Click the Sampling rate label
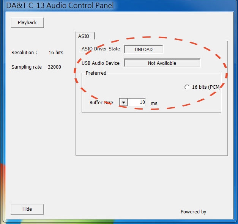The image size is (238, 224). pyautogui.click(x=27, y=67)
